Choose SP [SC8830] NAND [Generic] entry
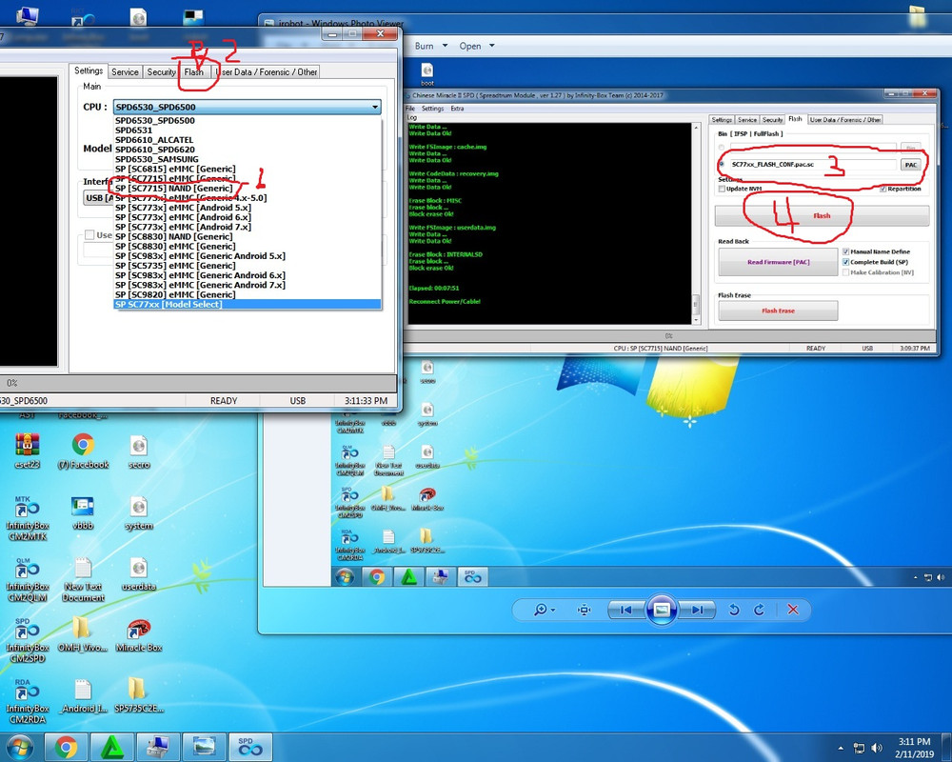The width and height of the screenshot is (952, 762). [x=248, y=236]
